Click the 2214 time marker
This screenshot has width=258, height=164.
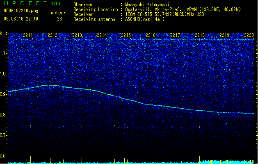coord(102,35)
